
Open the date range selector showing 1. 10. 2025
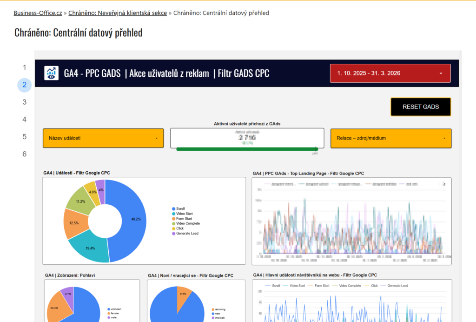coord(390,73)
